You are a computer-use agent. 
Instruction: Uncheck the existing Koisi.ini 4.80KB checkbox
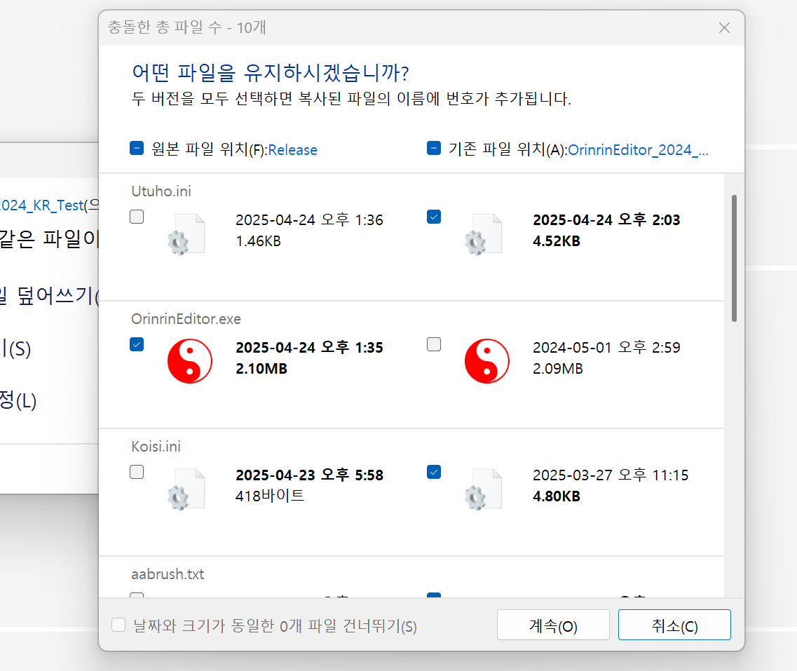[x=434, y=472]
